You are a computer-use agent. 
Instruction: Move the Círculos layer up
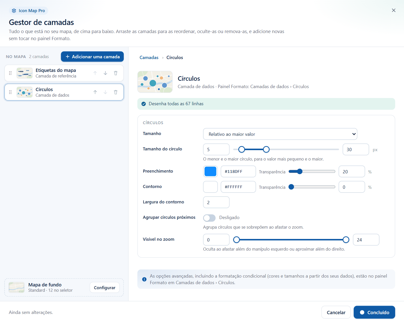tap(95, 92)
